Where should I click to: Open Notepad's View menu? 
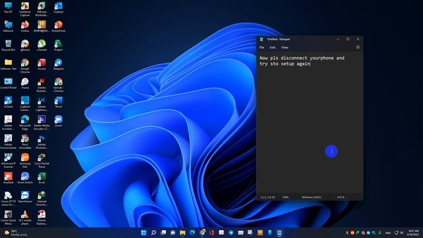click(285, 48)
